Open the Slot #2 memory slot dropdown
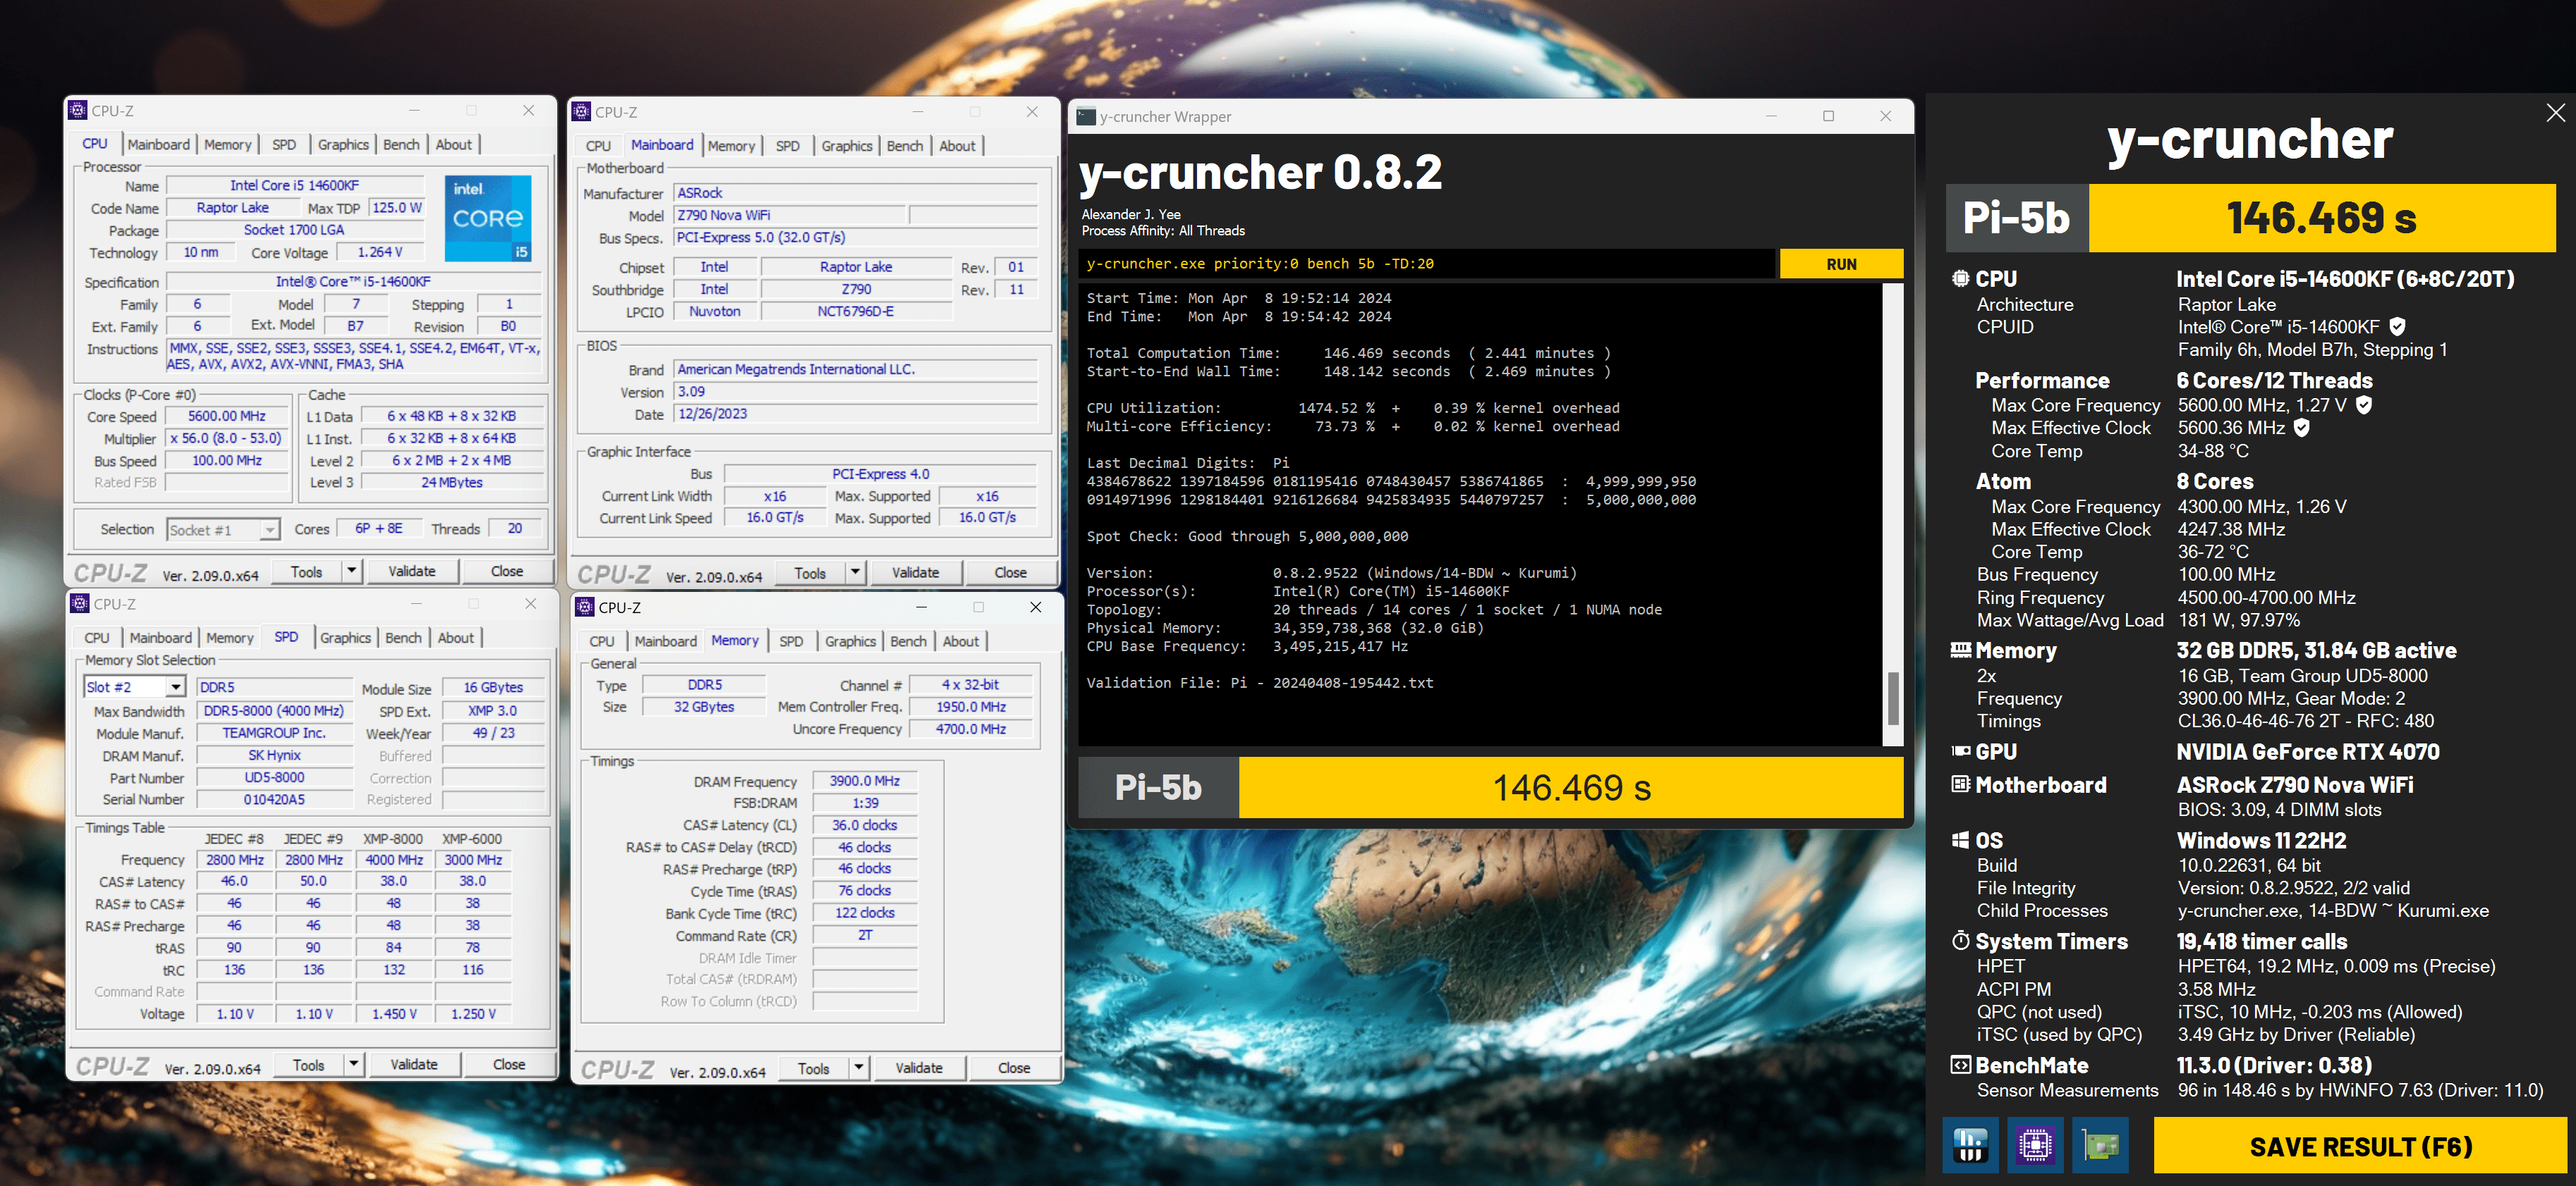 [x=176, y=687]
